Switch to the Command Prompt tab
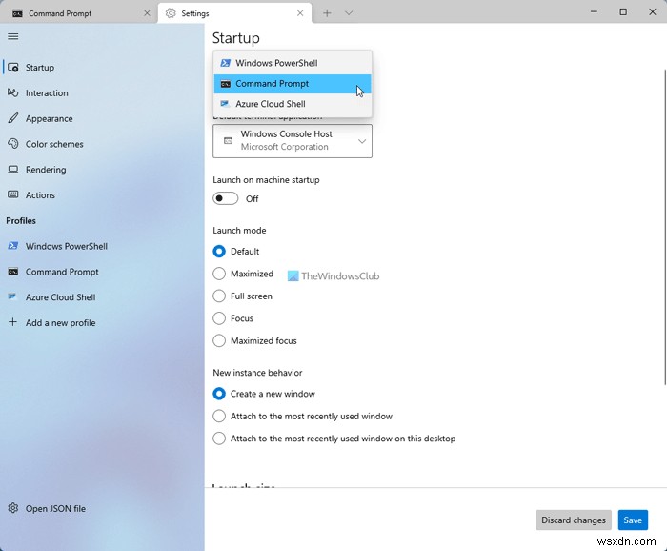This screenshot has height=551, width=667. (79, 13)
